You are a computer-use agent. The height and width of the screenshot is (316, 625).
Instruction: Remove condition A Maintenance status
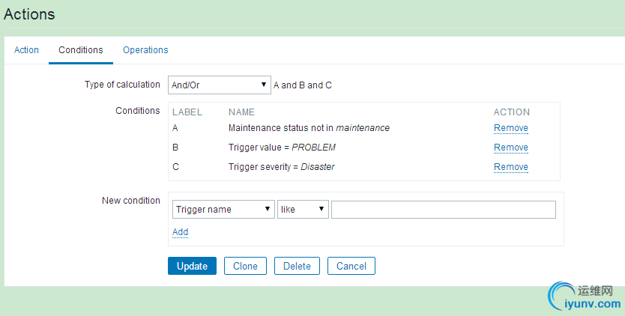(510, 128)
